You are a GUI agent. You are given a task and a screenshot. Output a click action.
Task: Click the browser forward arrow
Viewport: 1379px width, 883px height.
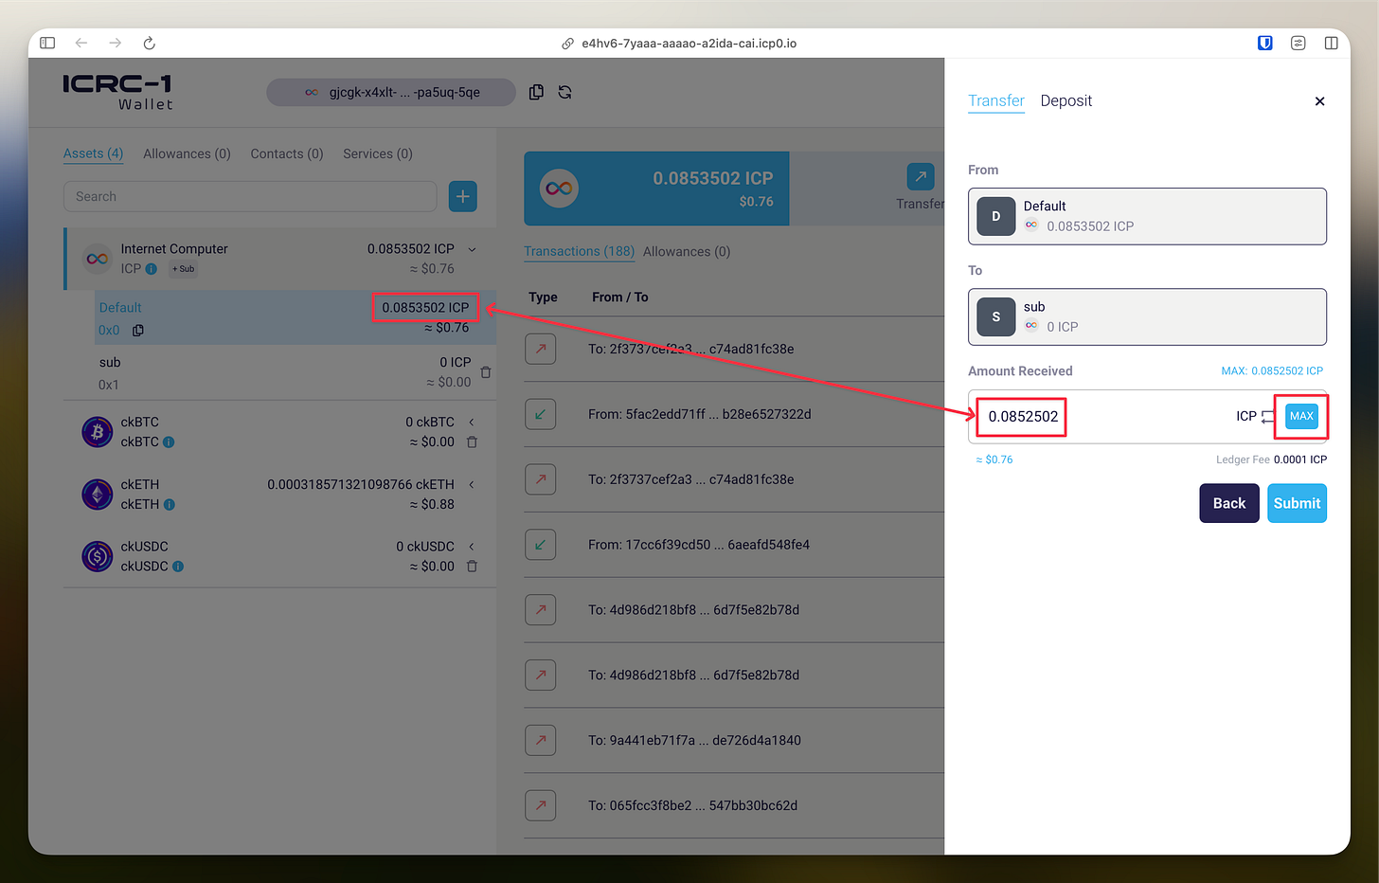[115, 43]
